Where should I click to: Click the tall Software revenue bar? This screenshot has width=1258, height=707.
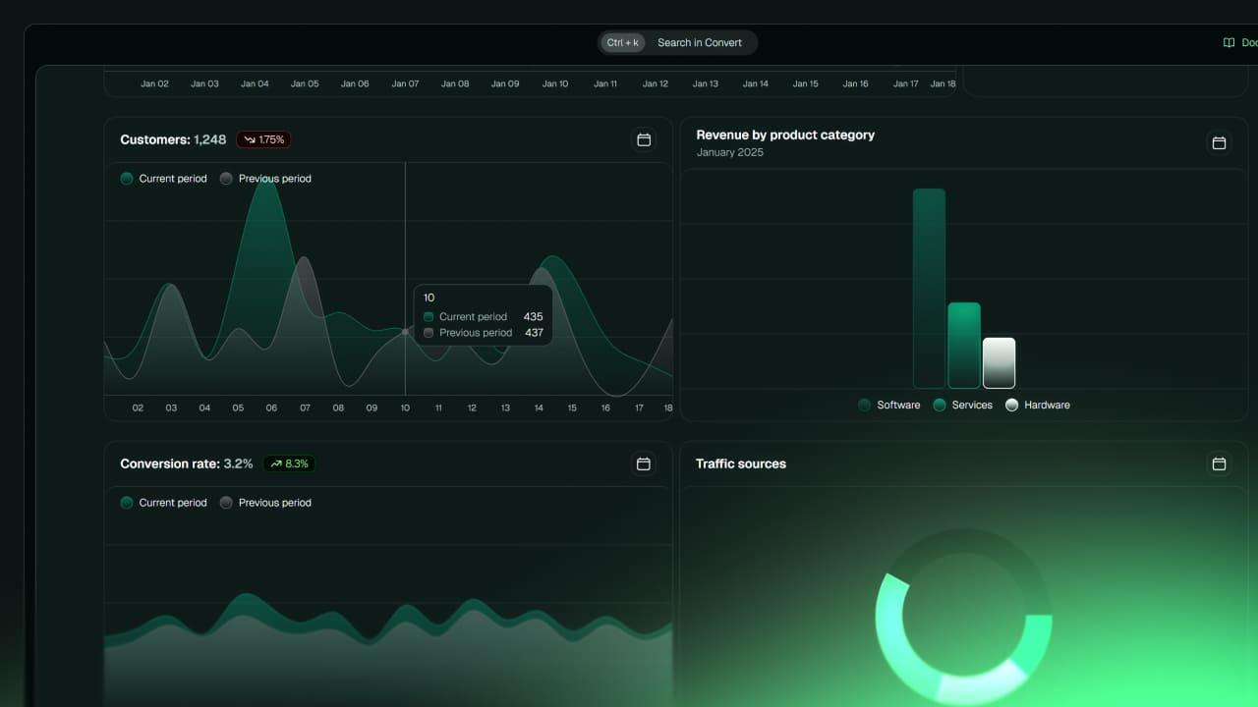pos(929,289)
